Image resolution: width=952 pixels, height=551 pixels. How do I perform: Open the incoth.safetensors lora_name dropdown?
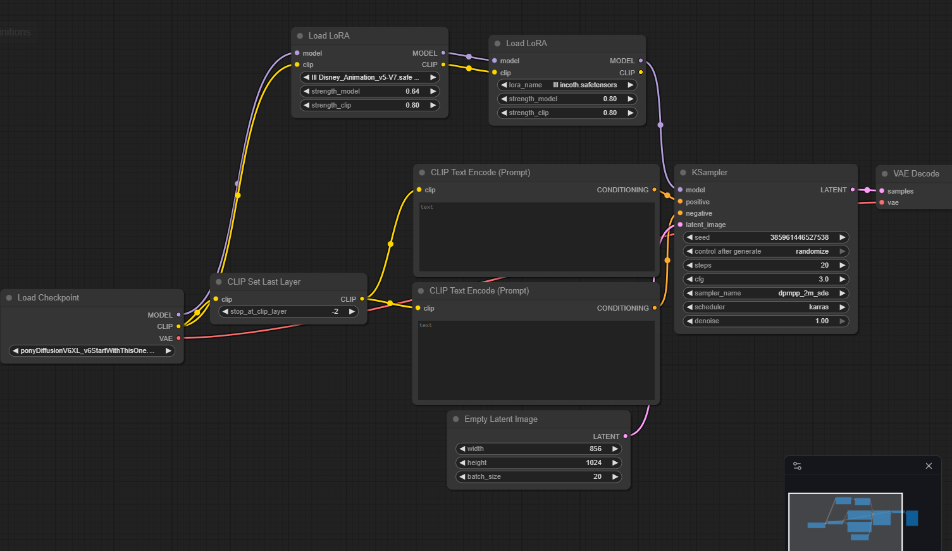click(567, 85)
